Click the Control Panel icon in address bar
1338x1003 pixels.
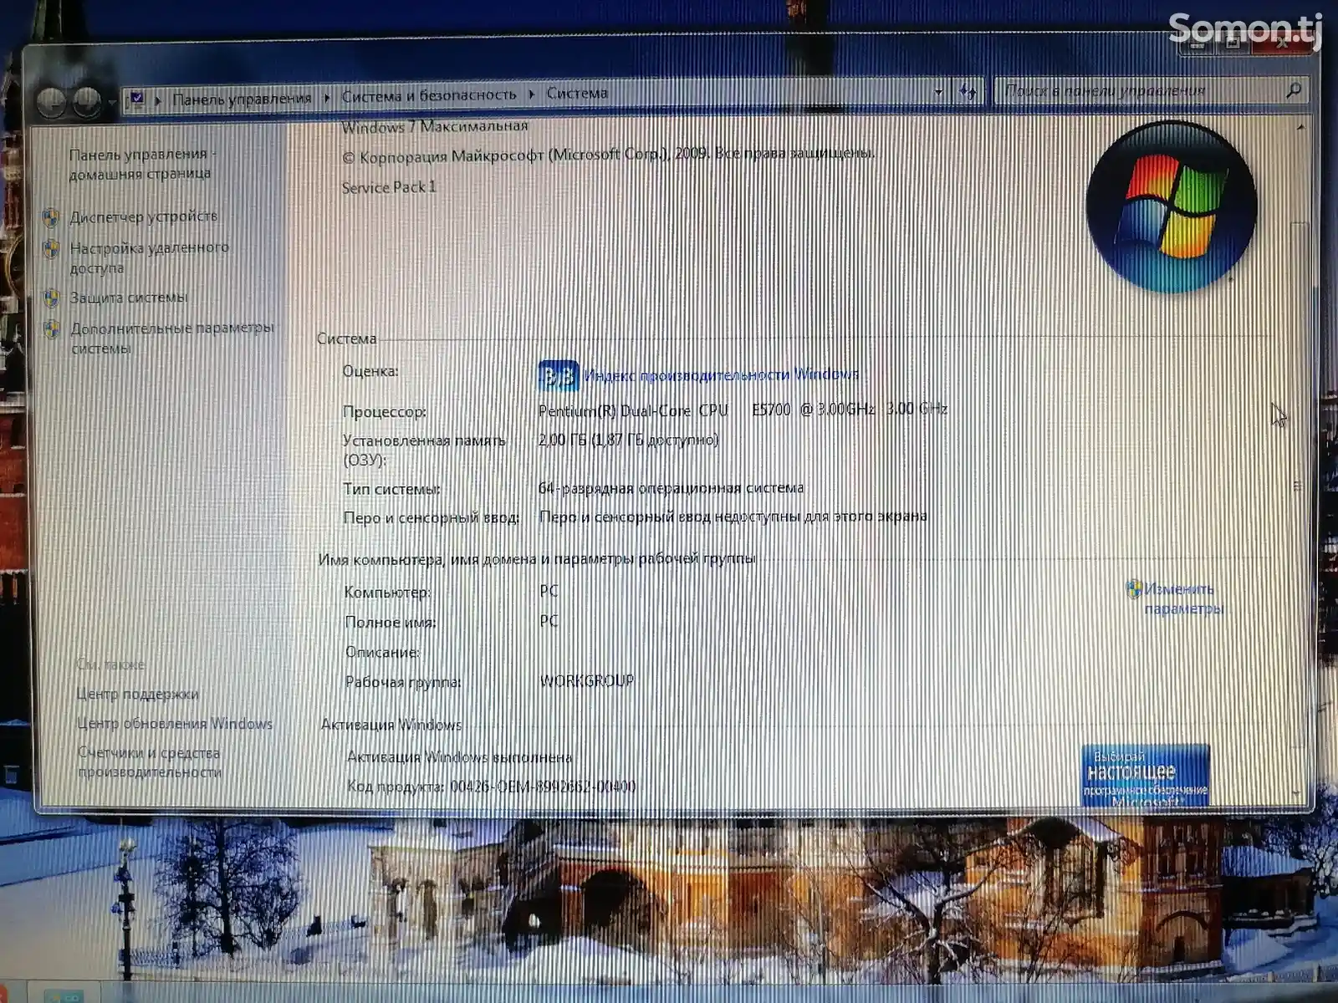click(x=136, y=99)
